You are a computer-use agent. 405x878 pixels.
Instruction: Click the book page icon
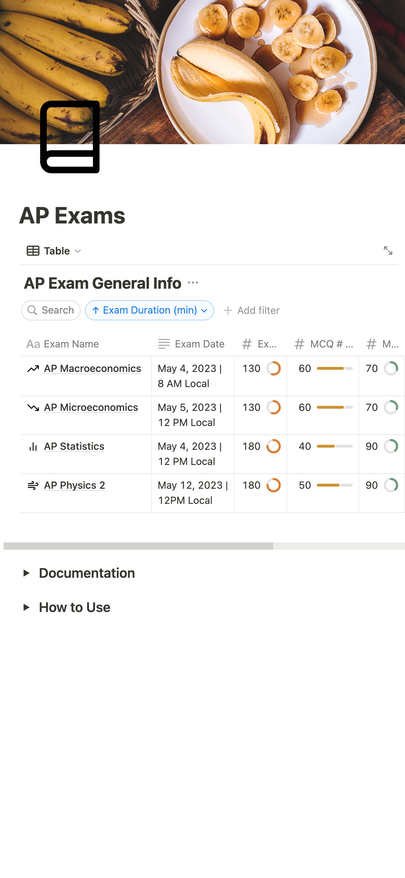[70, 137]
